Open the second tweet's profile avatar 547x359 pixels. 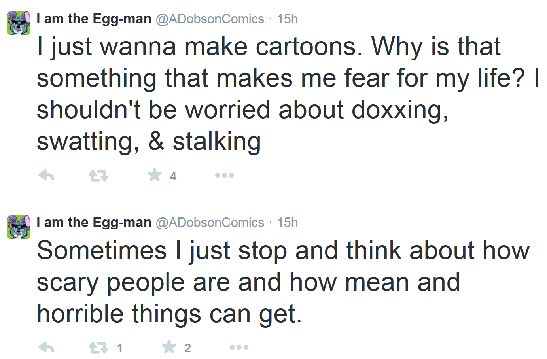tap(19, 227)
